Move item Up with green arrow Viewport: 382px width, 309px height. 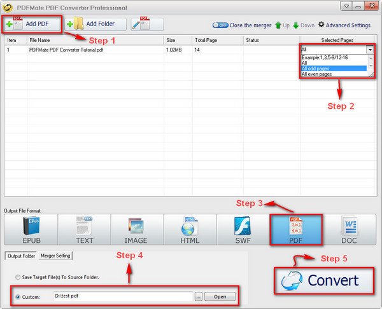(282, 25)
